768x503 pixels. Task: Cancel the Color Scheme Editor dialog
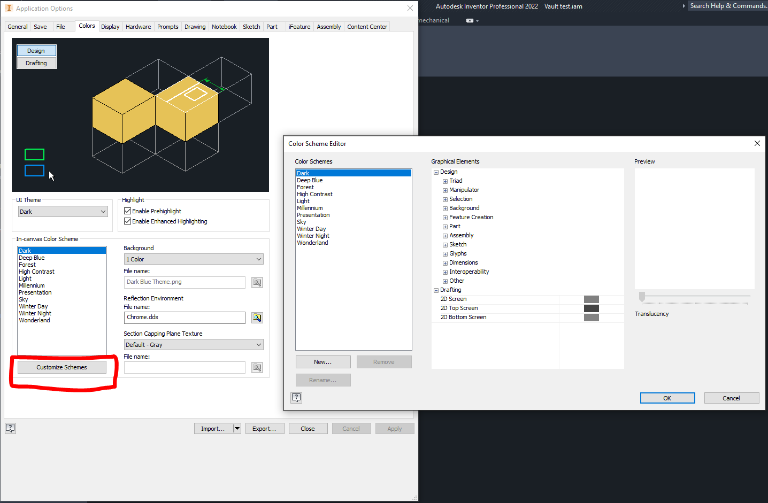pyautogui.click(x=732, y=398)
